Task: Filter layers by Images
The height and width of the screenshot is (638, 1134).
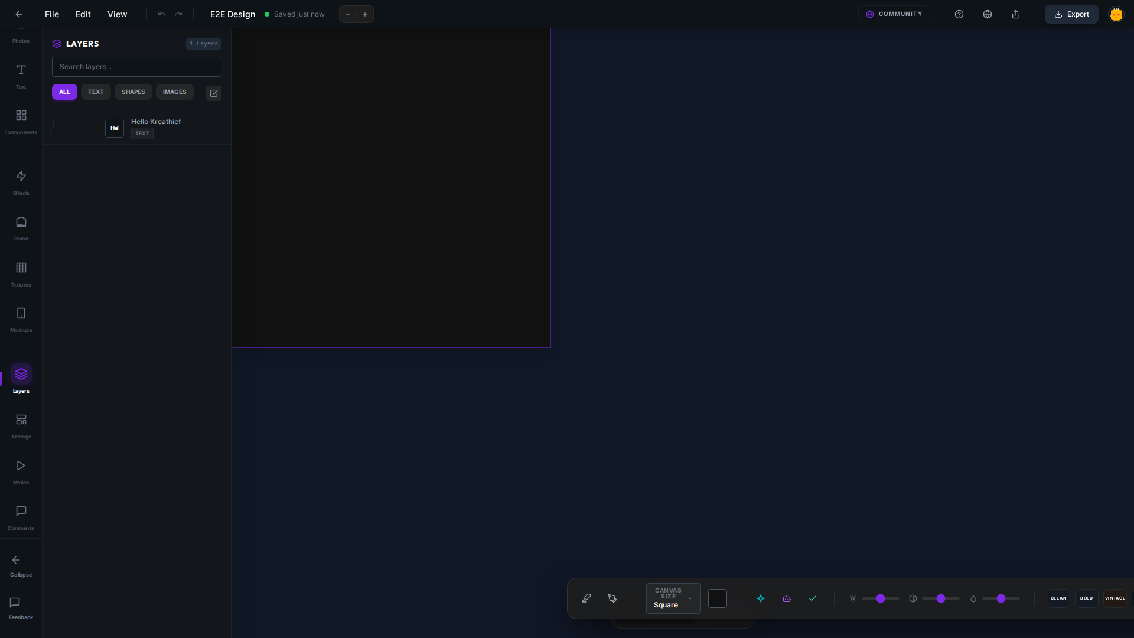Action: pos(175,92)
